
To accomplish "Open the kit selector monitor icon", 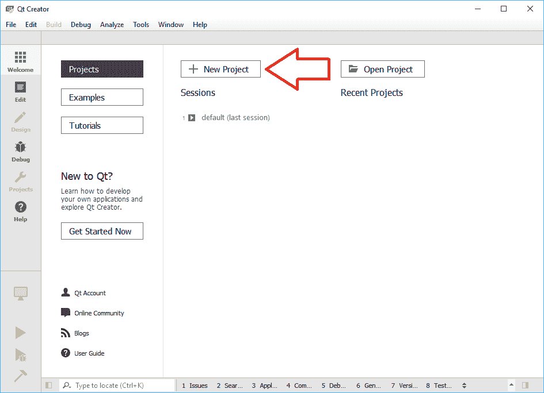I will pos(20,294).
